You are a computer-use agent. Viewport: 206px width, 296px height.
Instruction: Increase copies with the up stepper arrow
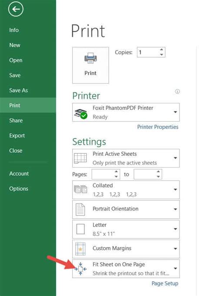pyautogui.click(x=161, y=49)
